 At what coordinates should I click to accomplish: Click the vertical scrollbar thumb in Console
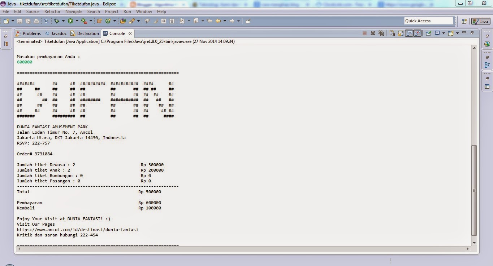474,190
